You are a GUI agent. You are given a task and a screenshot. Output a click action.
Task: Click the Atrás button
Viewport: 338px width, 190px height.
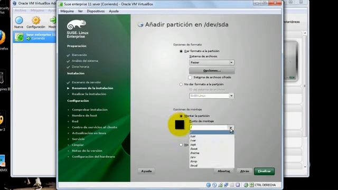(x=245, y=171)
